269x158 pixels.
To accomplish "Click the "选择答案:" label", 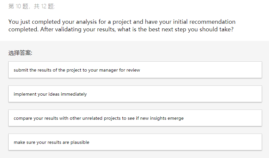I will (x=20, y=53).
